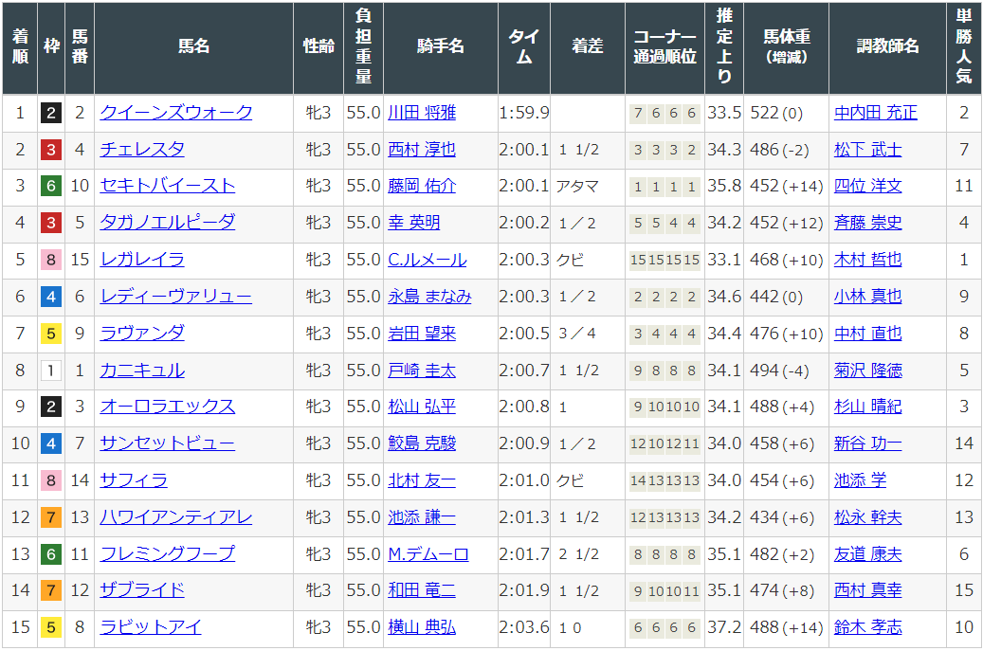
Task: Open jockey link 横山 典弘
Action: 422,627
